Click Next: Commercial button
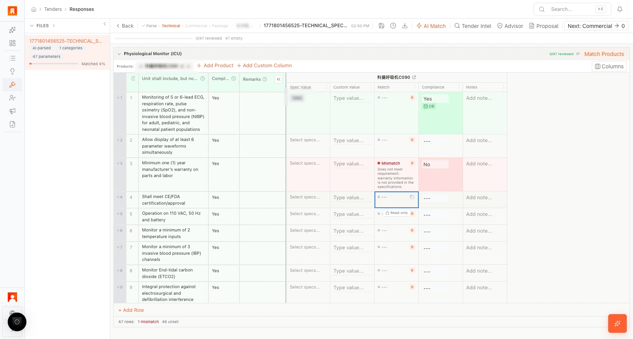The image size is (633, 339). [x=596, y=26]
